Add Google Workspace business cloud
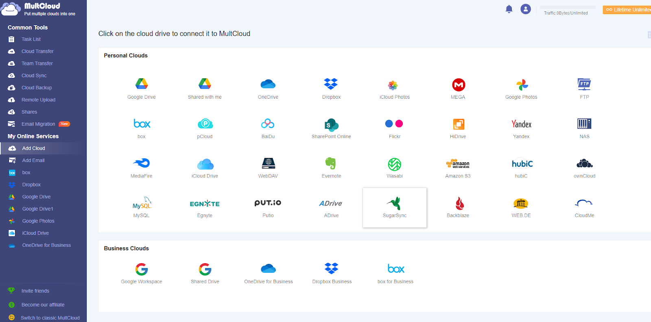651x322 pixels. 142,269
